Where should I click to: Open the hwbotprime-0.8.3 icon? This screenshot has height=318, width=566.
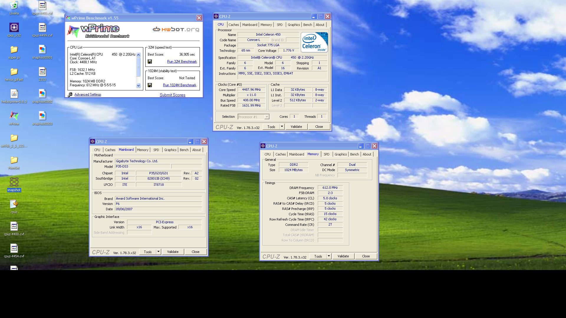14,94
